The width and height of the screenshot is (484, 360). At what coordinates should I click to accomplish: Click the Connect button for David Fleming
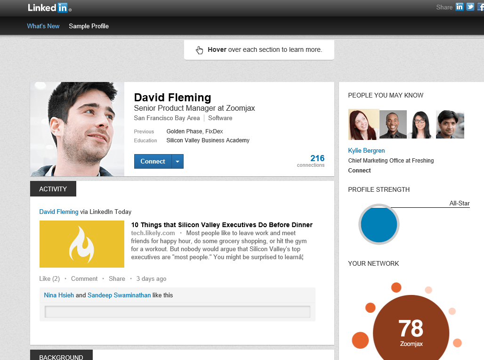coord(153,161)
